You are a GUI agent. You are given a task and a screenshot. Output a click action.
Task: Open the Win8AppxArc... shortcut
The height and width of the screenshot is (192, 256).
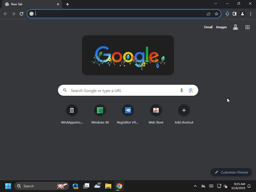72,114
